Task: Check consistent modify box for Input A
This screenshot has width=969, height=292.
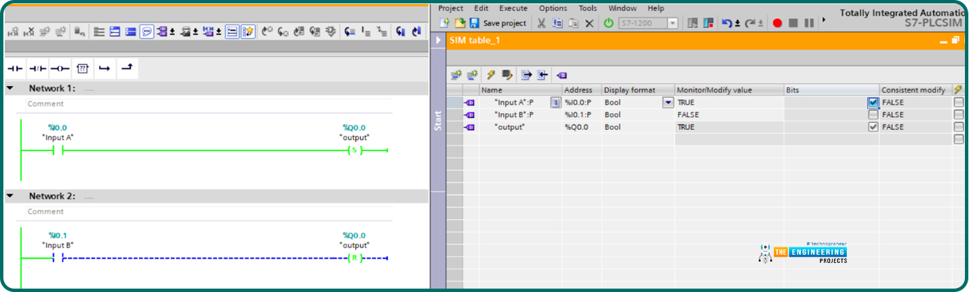Action: pos(958,102)
